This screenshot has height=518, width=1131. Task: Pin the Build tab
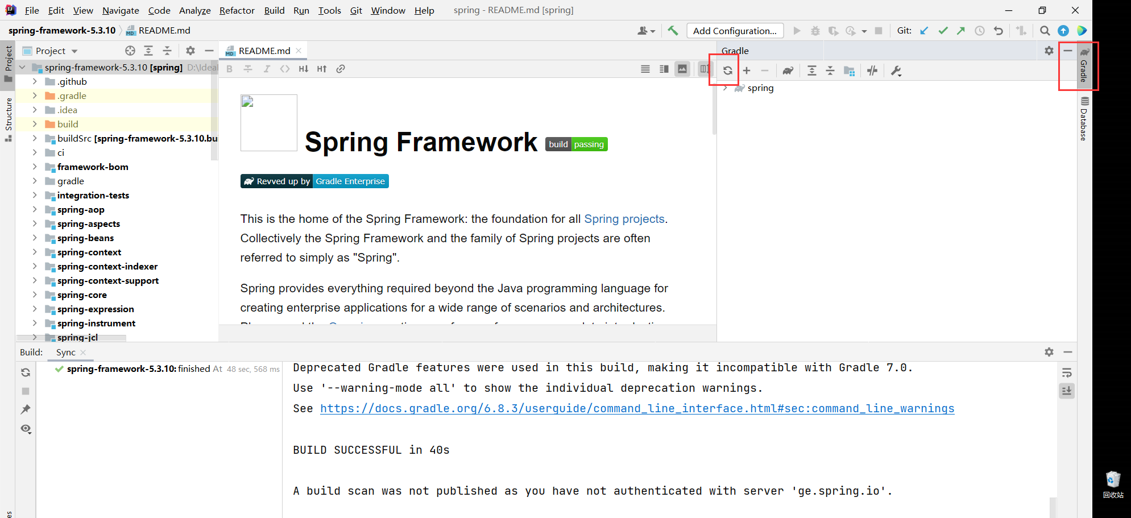(x=26, y=409)
